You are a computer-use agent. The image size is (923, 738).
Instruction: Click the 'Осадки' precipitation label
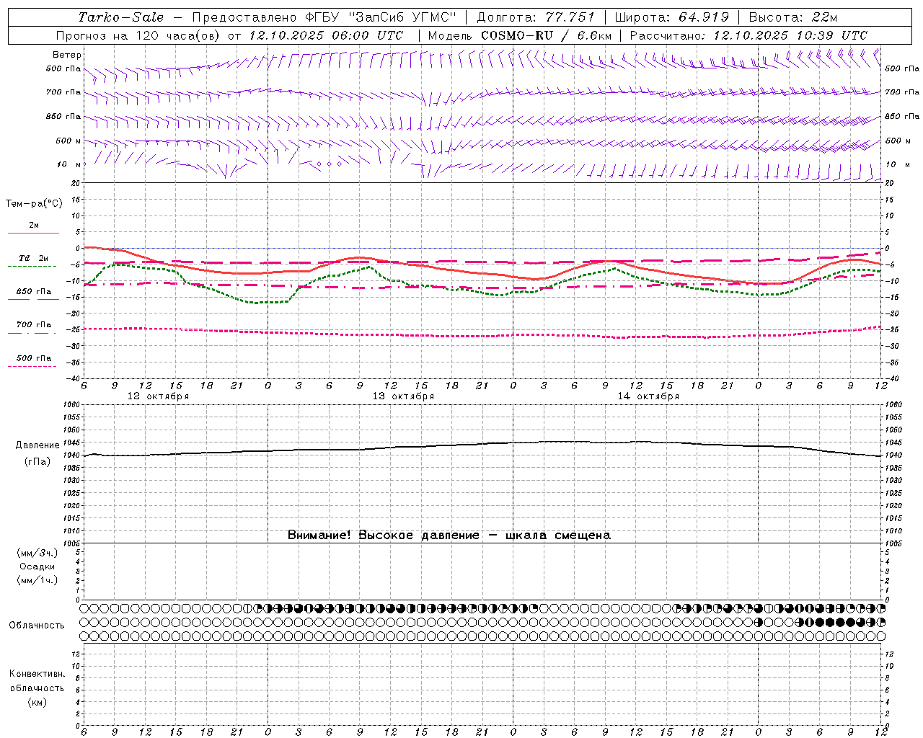(x=37, y=566)
